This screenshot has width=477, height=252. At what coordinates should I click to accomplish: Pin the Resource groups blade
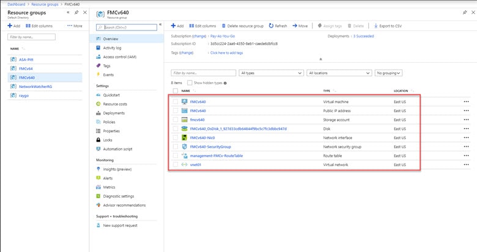coord(76,12)
